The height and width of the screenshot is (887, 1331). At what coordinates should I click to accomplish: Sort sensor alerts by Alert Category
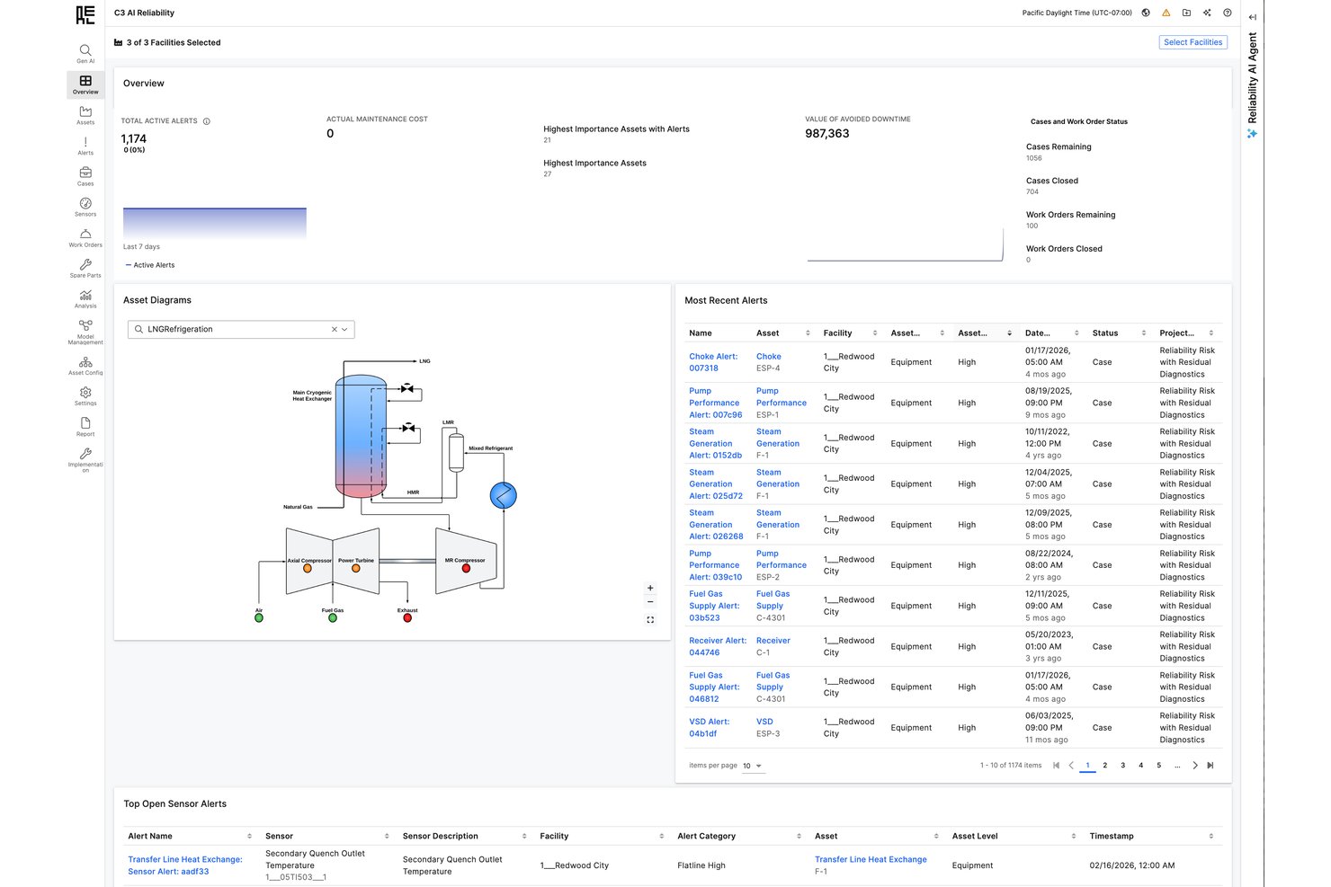point(799,837)
